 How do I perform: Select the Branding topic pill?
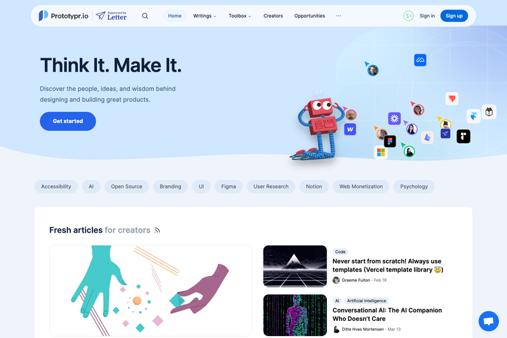tap(170, 186)
